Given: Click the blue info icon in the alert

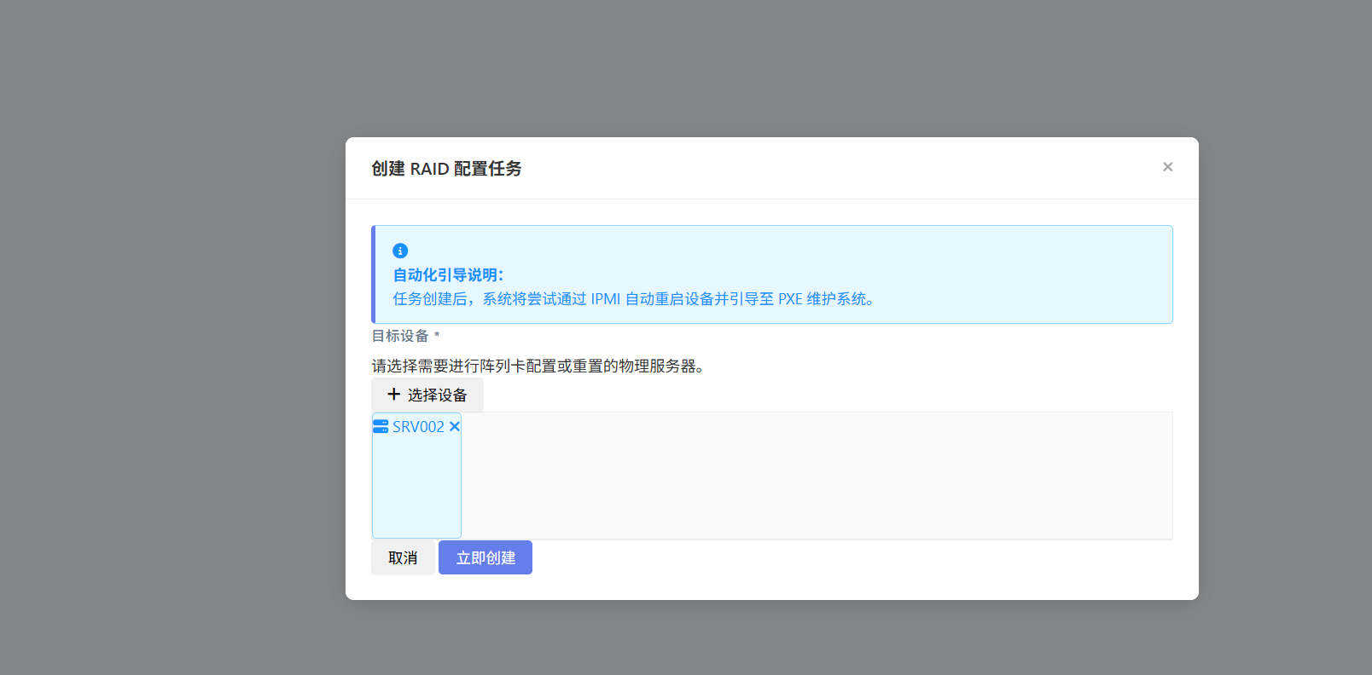Looking at the screenshot, I should [x=400, y=251].
